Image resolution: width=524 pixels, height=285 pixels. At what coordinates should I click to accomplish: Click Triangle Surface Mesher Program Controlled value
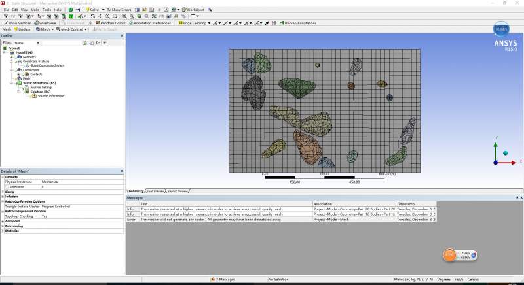click(83, 207)
